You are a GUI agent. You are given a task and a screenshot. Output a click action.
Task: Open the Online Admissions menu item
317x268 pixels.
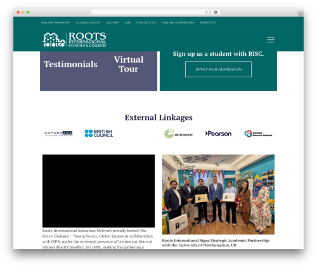178,23
